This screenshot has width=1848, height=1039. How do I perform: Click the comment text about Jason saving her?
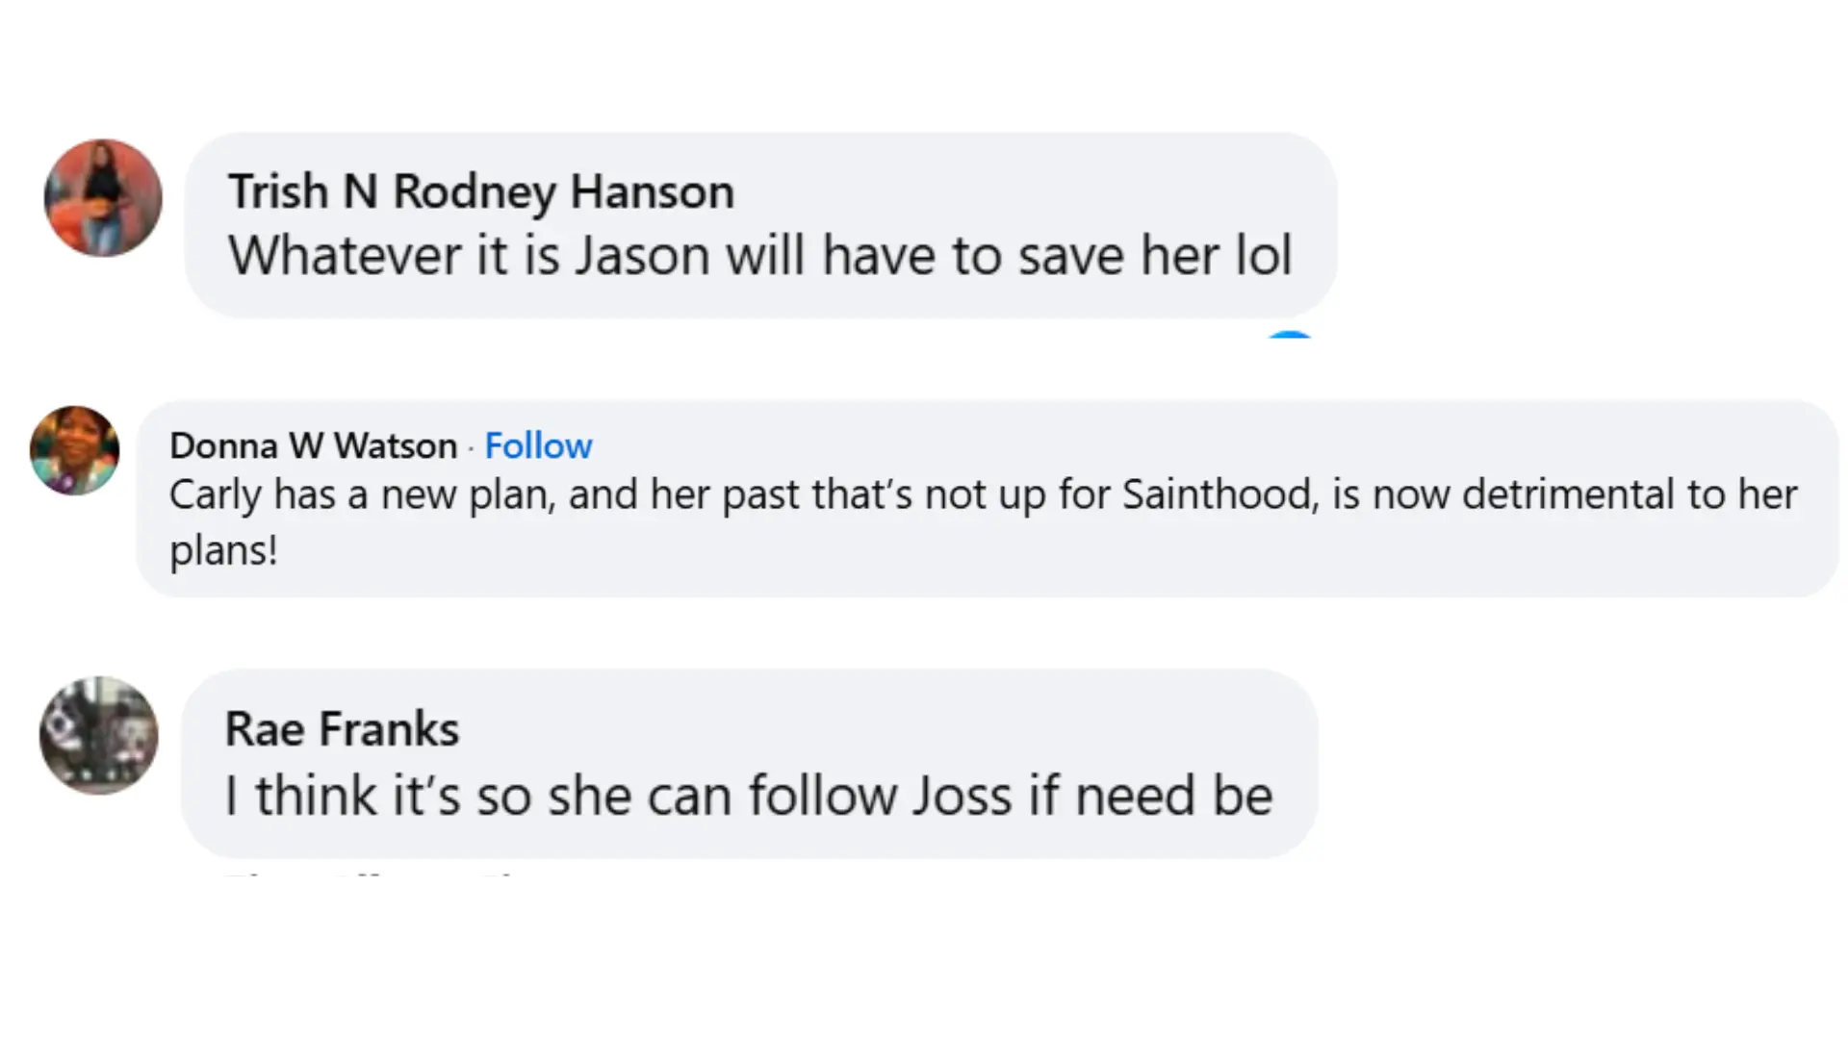pyautogui.click(x=759, y=256)
